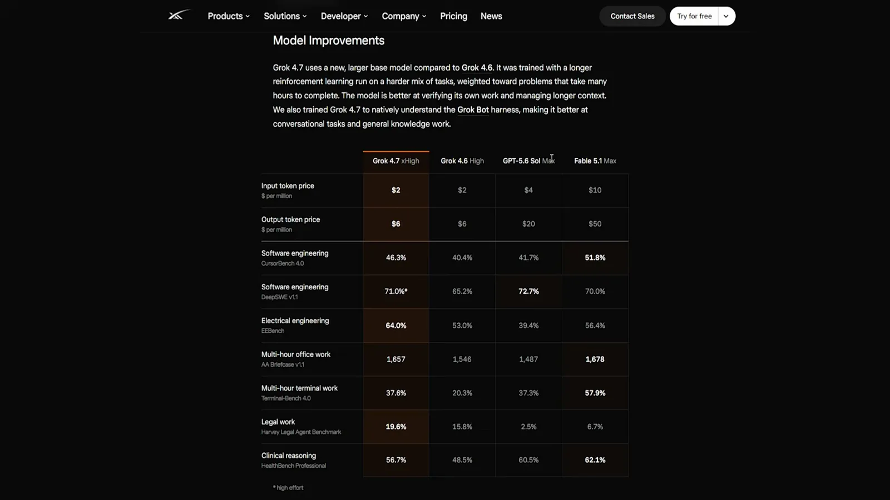Expand the Solutions menu
The height and width of the screenshot is (500, 890).
coord(285,16)
